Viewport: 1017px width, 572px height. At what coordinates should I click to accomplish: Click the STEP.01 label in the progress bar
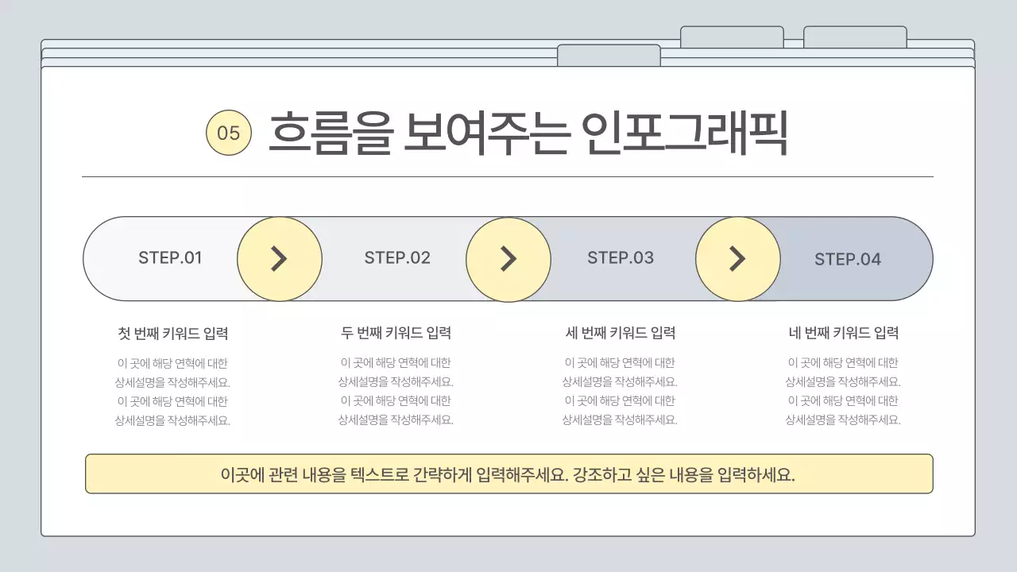171,258
